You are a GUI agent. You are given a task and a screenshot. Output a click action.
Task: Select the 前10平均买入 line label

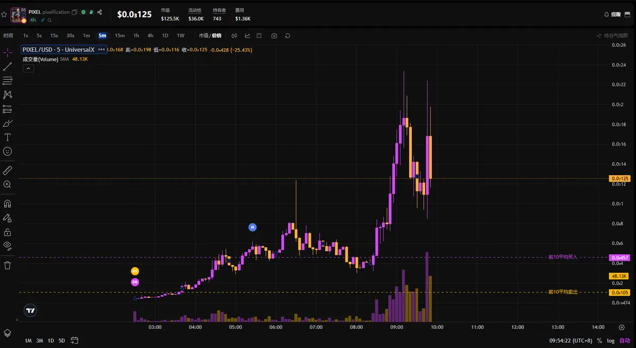[563, 257]
